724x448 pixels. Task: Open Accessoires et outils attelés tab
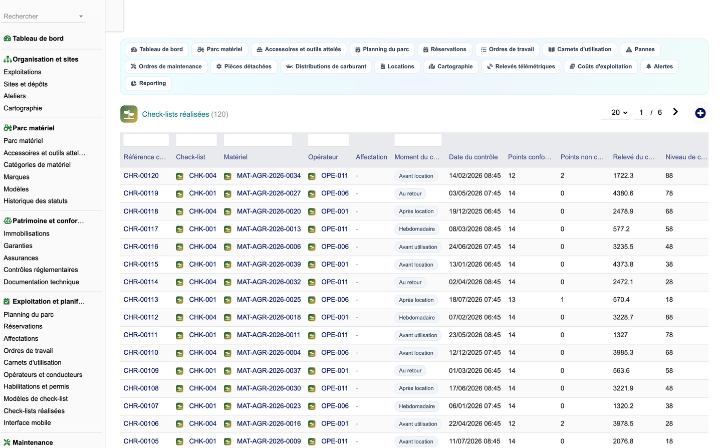[x=299, y=50]
